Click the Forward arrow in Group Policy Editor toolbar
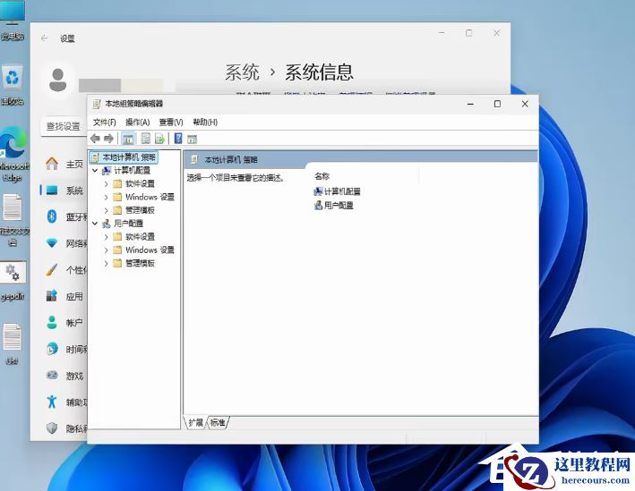This screenshot has height=491, width=635. 108,139
